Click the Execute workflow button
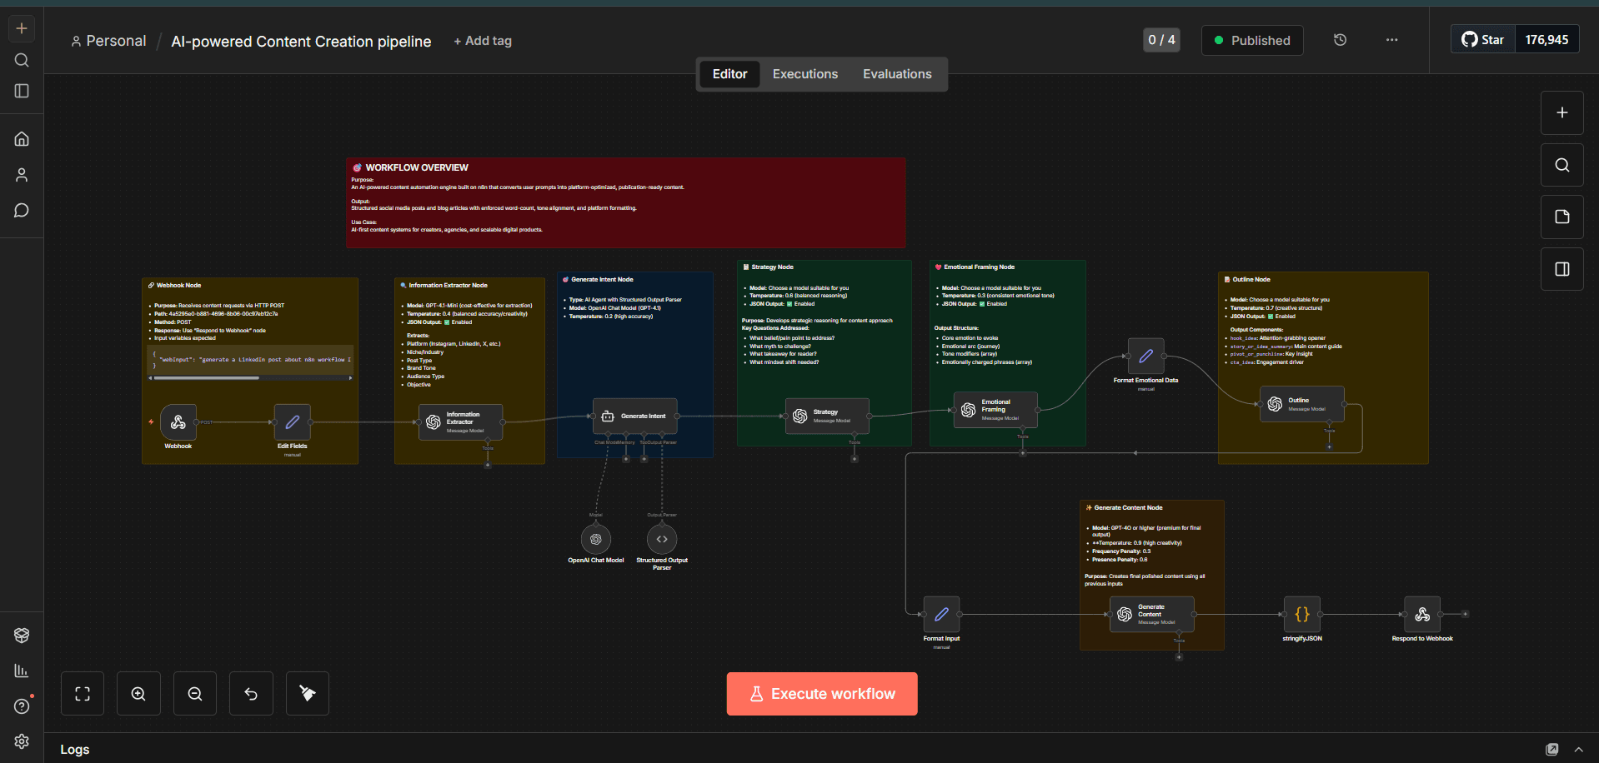Image resolution: width=1599 pixels, height=763 pixels. pos(822,694)
